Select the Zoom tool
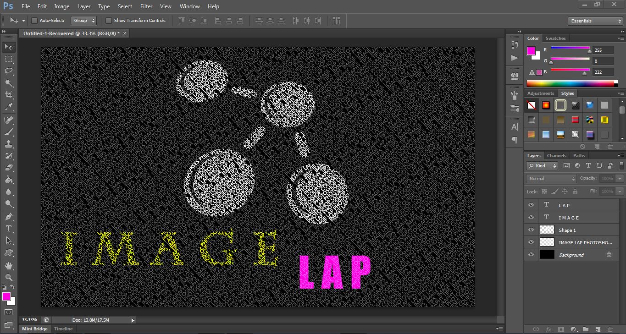 [x=9, y=277]
